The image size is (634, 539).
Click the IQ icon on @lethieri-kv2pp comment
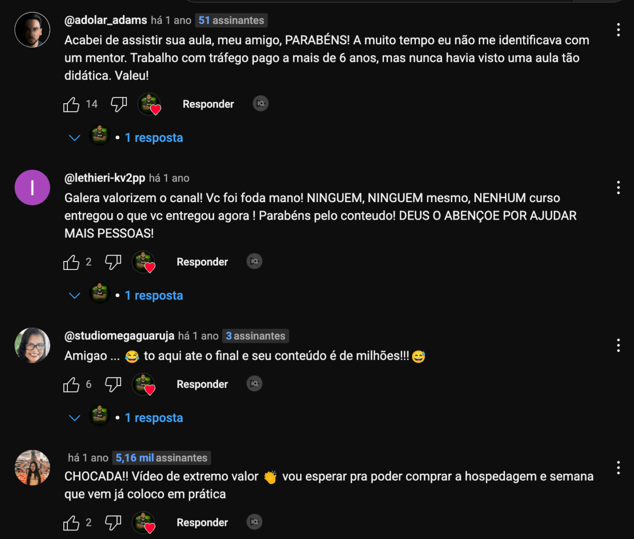point(255,262)
